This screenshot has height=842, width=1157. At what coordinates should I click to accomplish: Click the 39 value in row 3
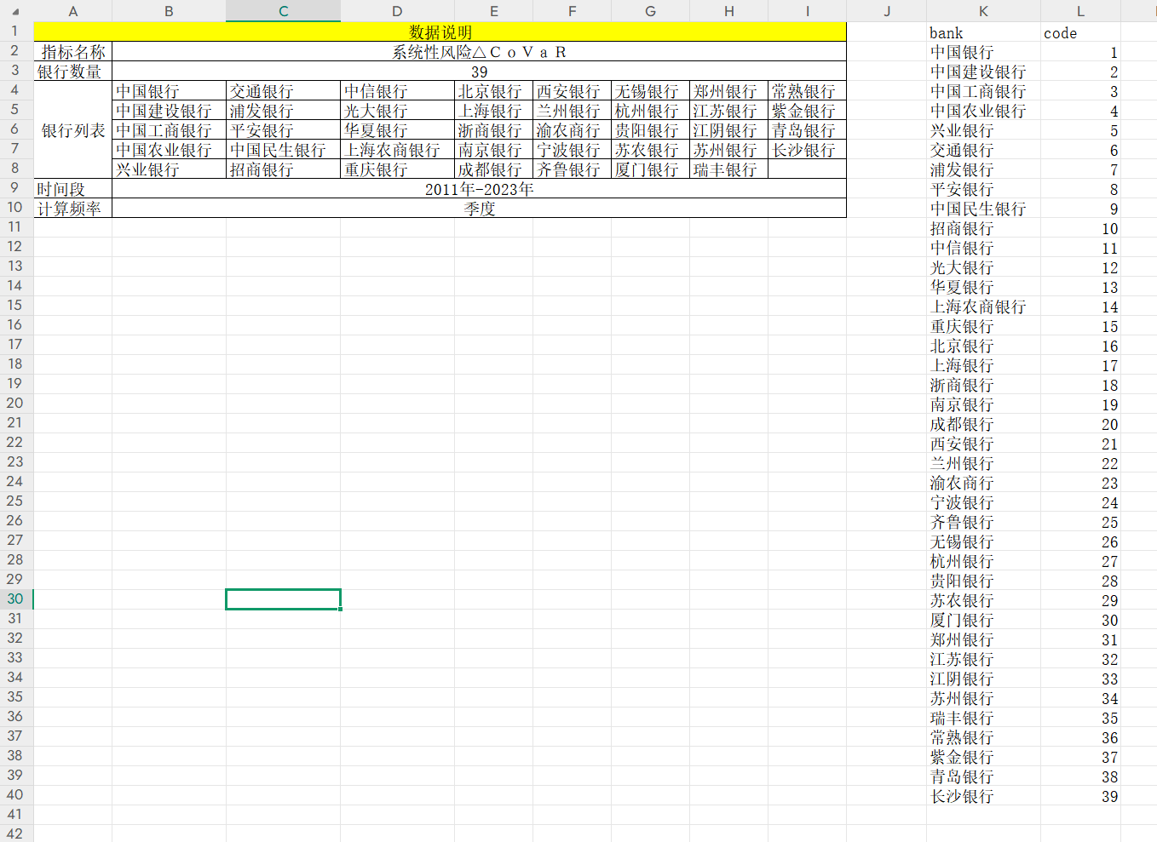[x=479, y=72]
